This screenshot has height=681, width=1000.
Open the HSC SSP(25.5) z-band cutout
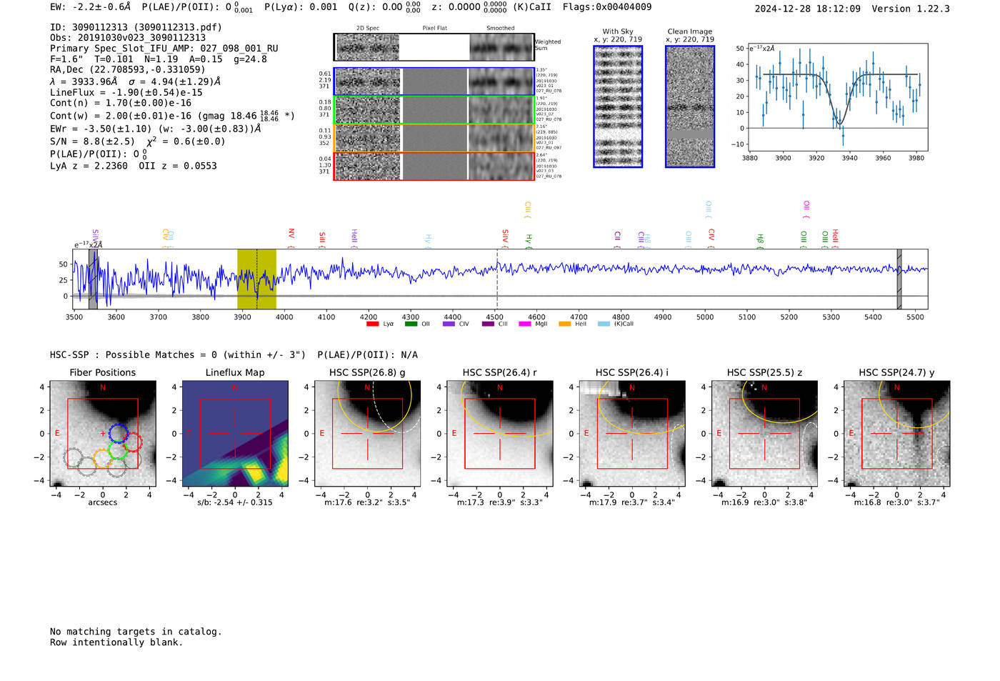764,433
